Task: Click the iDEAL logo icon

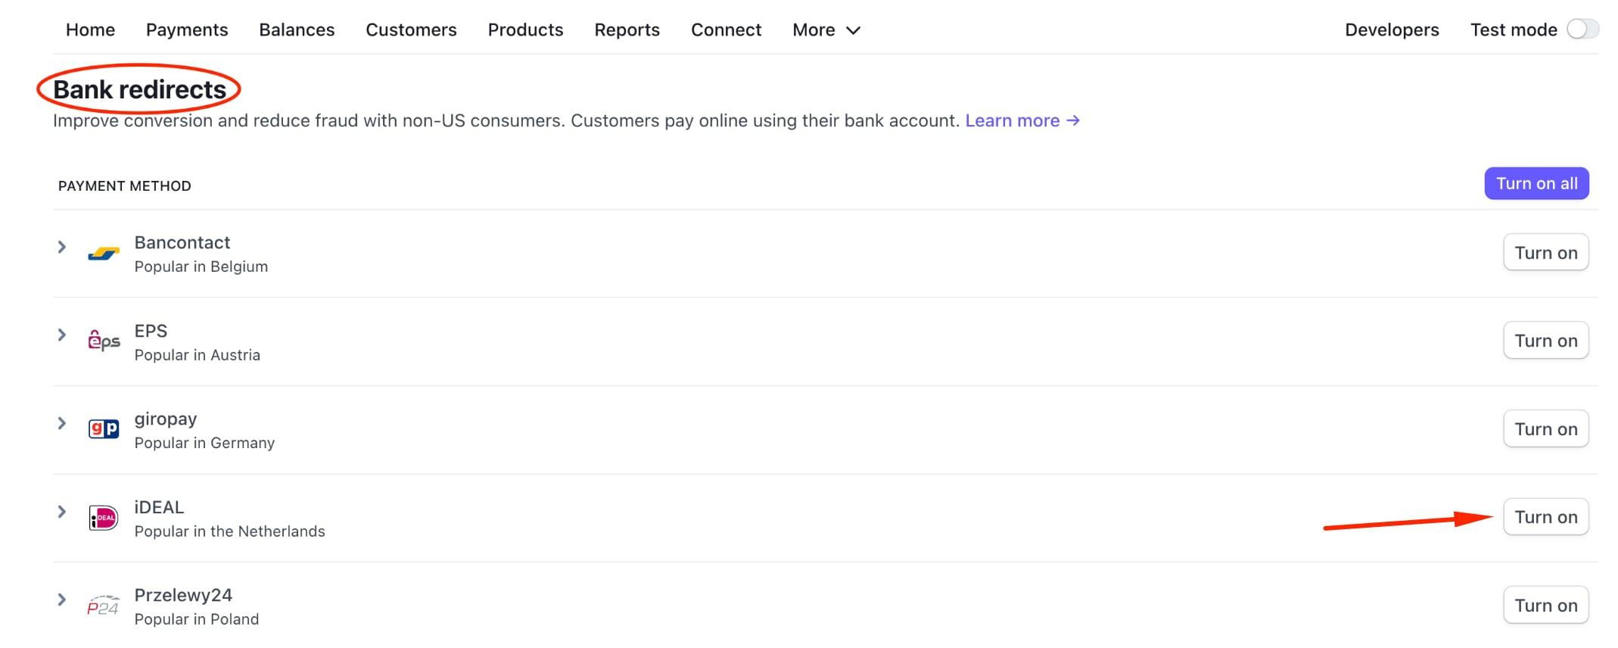Action: 104,518
